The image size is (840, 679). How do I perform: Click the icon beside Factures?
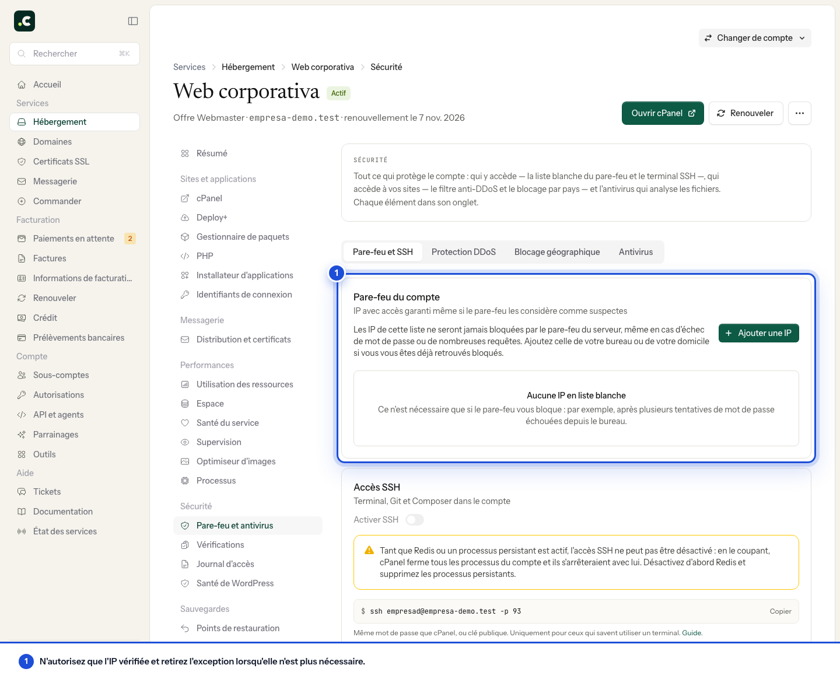click(22, 258)
